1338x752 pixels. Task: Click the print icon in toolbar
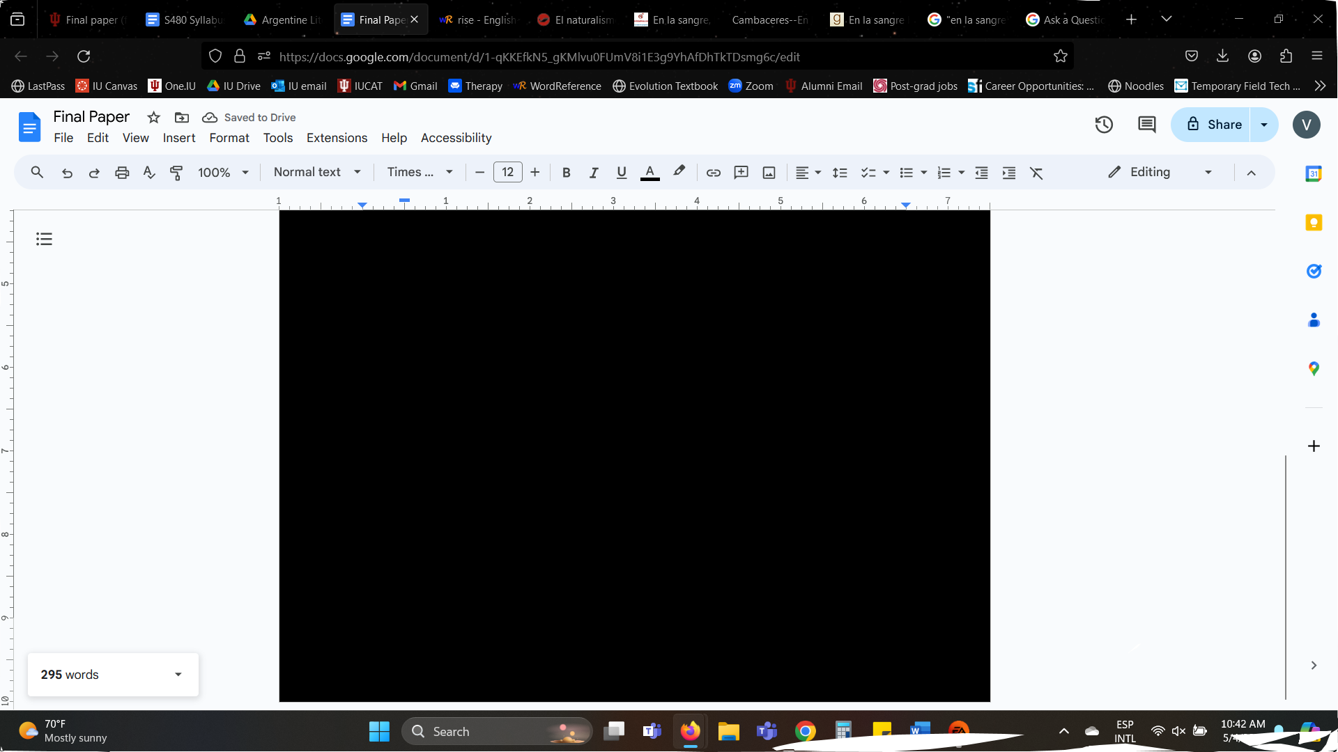tap(122, 173)
